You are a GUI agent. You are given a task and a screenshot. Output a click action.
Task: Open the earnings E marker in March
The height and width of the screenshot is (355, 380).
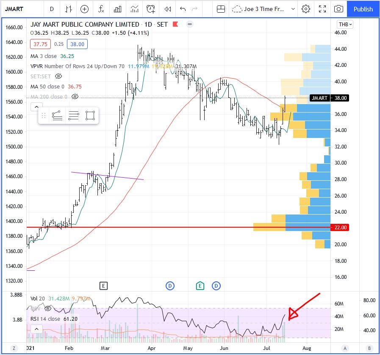[x=103, y=286]
